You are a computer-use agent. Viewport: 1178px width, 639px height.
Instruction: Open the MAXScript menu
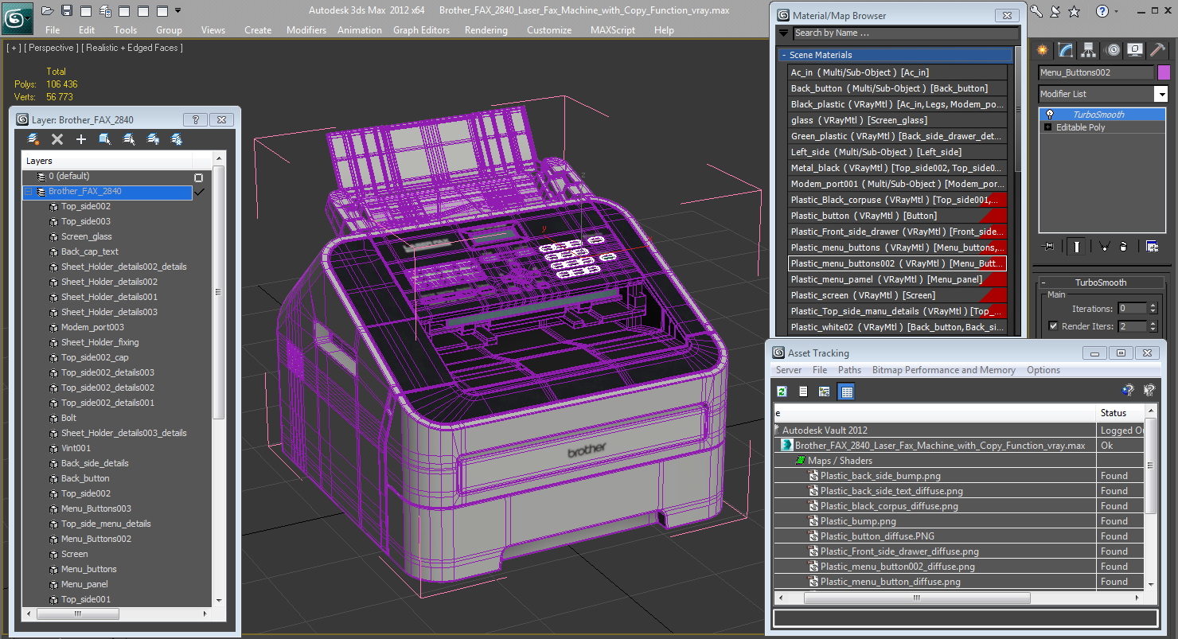click(x=613, y=30)
